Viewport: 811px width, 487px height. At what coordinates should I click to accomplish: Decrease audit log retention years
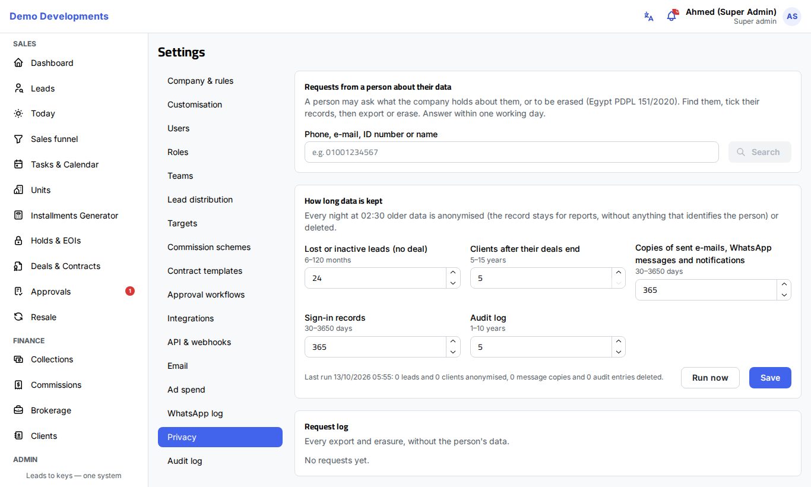[619, 352]
